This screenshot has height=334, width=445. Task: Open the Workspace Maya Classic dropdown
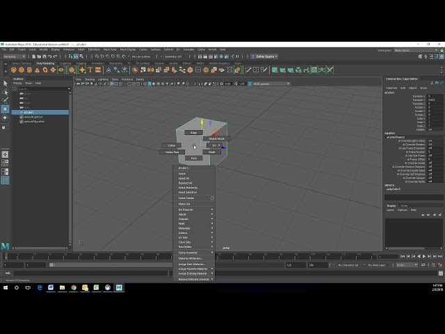coord(416,50)
